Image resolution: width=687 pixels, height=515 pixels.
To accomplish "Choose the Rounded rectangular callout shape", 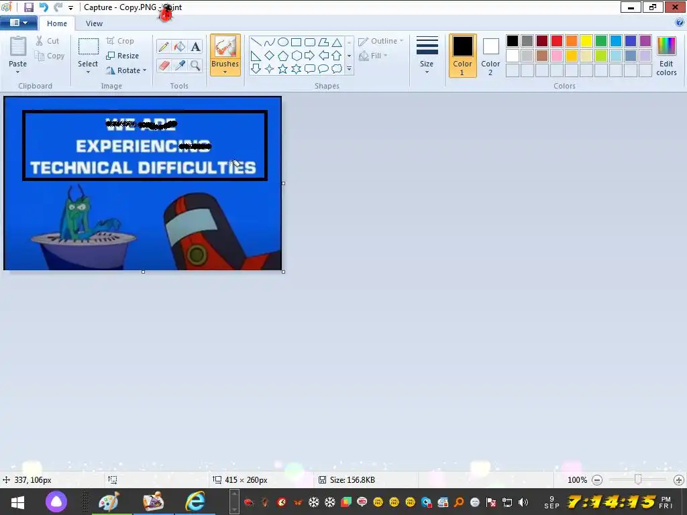I will click(x=310, y=69).
